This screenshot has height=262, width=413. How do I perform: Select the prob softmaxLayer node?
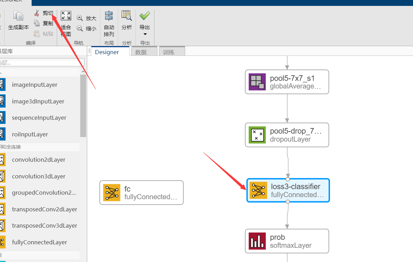[x=287, y=241]
